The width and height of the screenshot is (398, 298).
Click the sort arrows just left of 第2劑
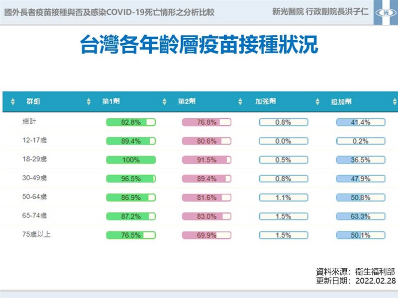click(164, 102)
